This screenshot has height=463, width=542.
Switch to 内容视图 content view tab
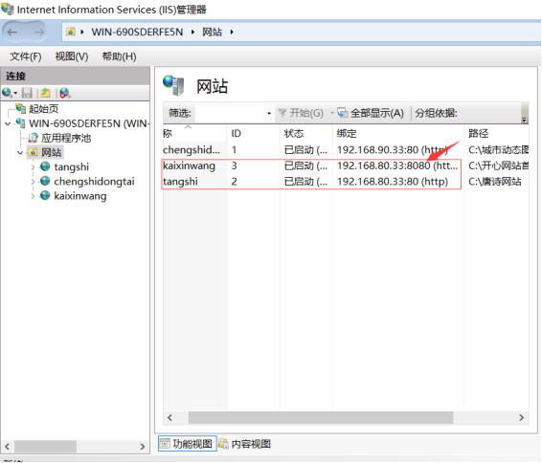click(244, 443)
